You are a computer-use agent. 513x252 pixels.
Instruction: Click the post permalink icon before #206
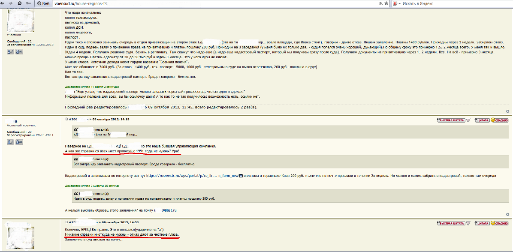tap(66, 119)
